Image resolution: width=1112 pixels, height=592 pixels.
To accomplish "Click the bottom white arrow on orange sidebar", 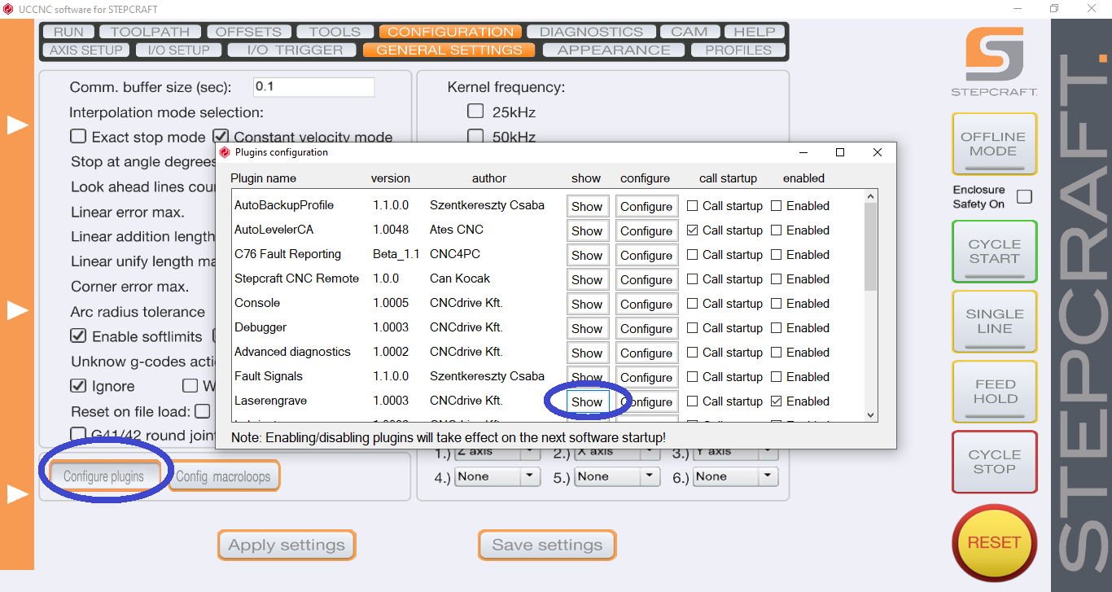I will [x=18, y=494].
